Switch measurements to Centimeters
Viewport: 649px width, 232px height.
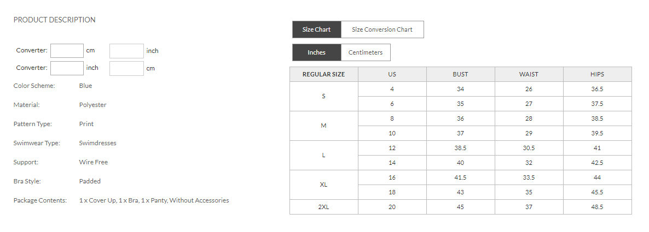(366, 52)
